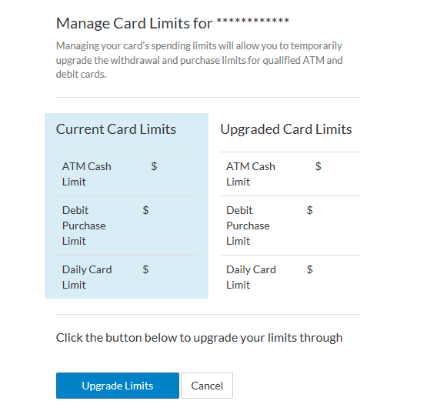Select upgraded Daily Card Limit label
Viewport: 447px width, 411px height.
251,277
